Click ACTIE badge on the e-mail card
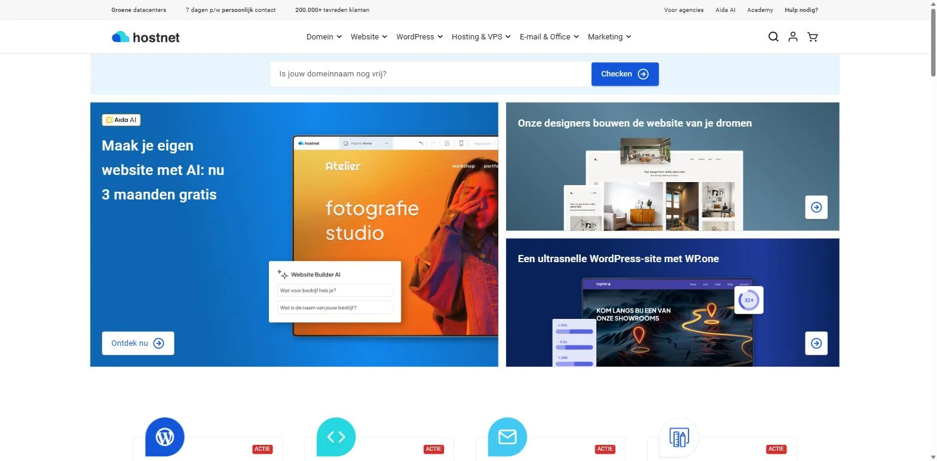Viewport: 937px width, 461px height. tap(605, 449)
